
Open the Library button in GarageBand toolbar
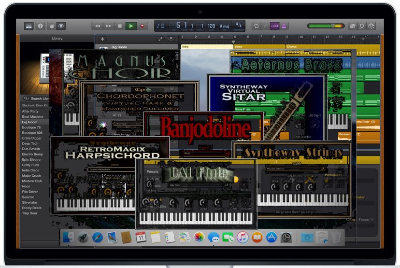(x=29, y=26)
